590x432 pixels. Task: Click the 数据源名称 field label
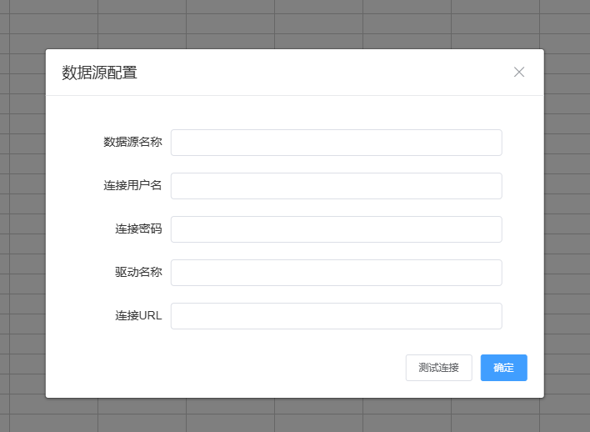pos(132,143)
